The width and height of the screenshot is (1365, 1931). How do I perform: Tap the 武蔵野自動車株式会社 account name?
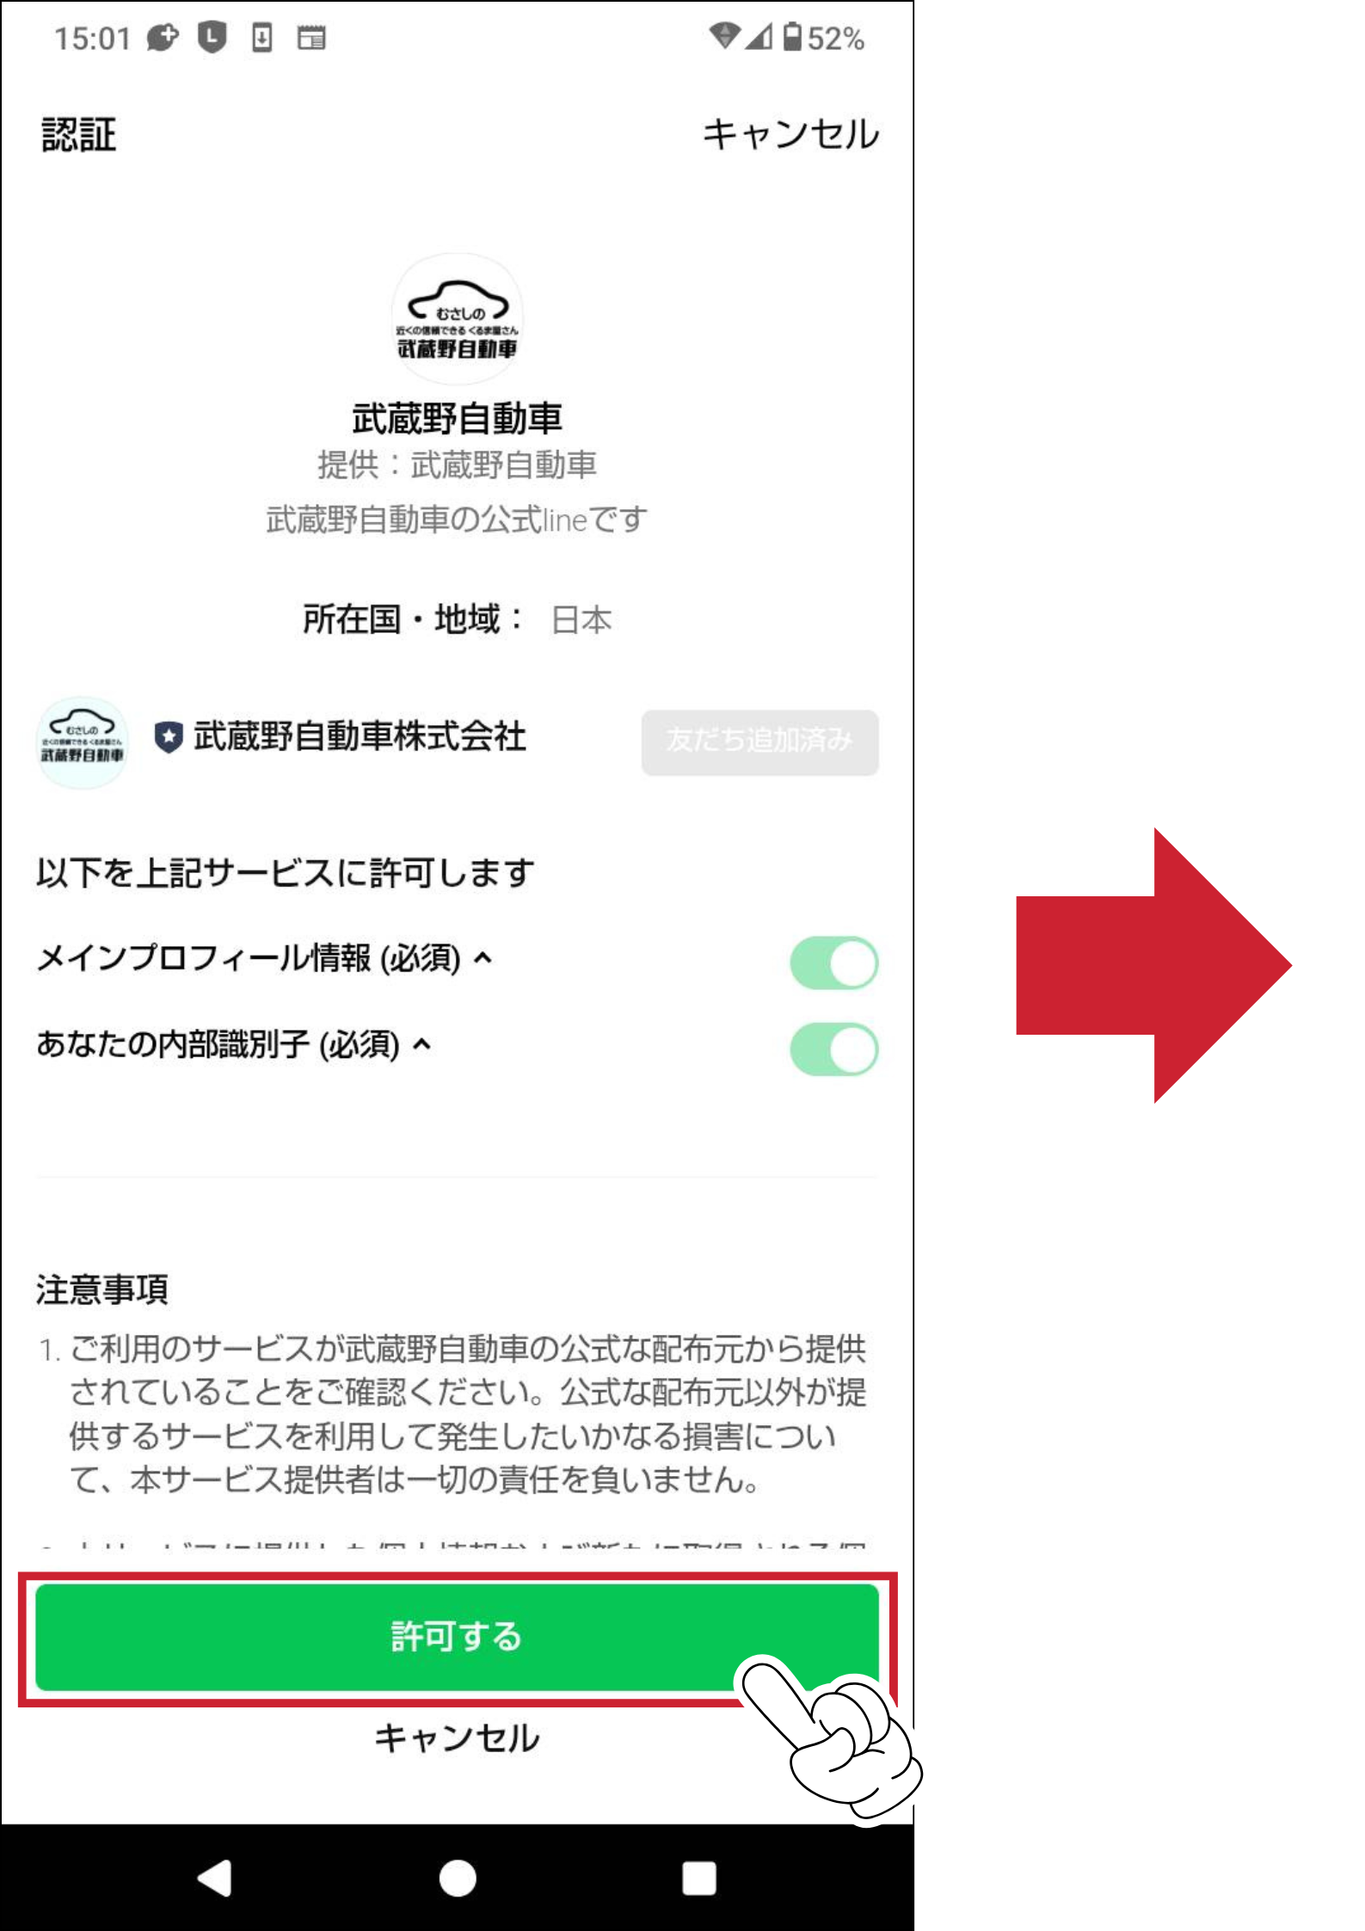point(360,737)
